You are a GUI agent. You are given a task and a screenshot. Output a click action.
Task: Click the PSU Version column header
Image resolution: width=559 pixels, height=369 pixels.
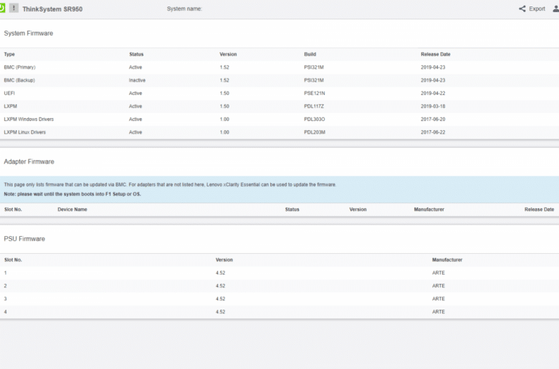224,260
